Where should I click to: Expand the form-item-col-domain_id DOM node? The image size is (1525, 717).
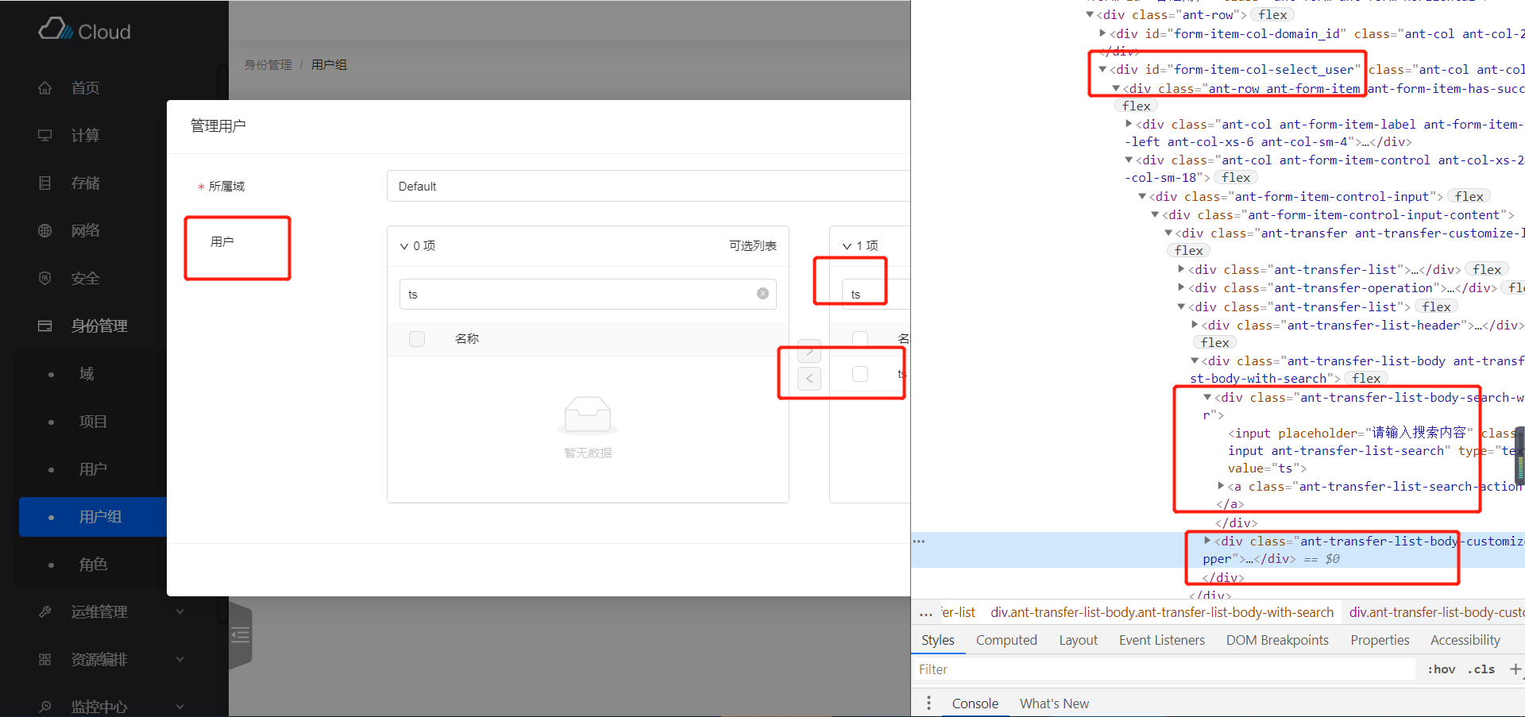click(1102, 33)
